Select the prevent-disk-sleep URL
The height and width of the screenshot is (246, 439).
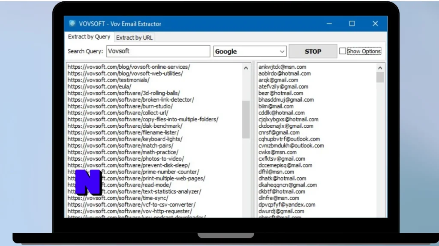pos(129,165)
